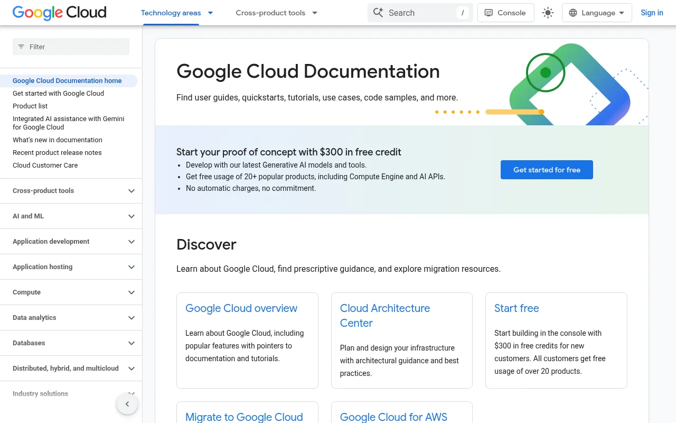
Task: Open the Start free card link
Action: point(517,308)
